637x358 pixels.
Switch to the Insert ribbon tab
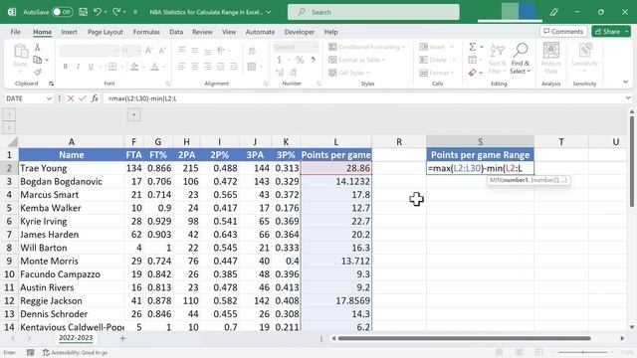tap(69, 32)
